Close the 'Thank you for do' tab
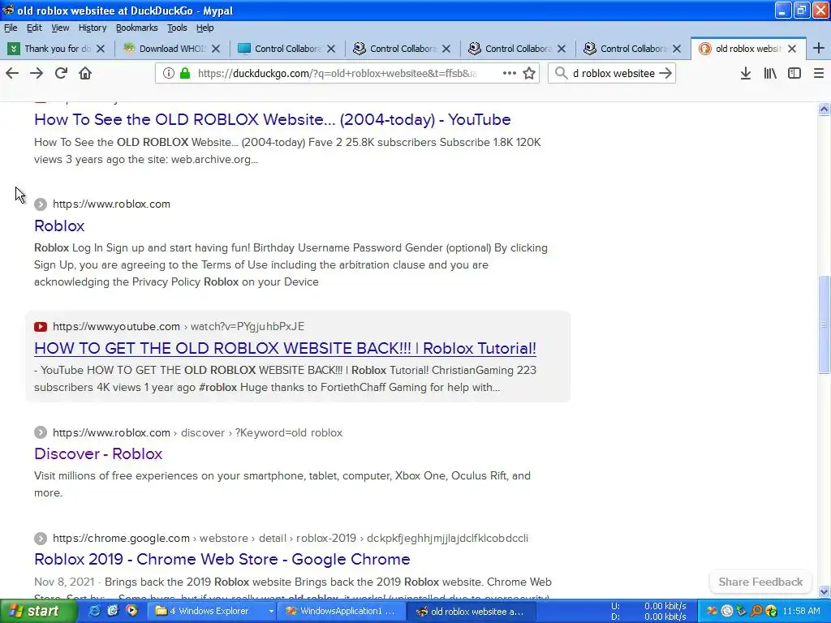 101,49
